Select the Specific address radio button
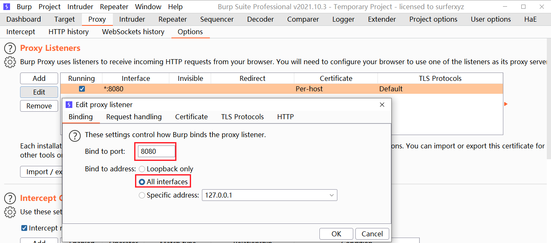The height and width of the screenshot is (243, 551). [142, 195]
